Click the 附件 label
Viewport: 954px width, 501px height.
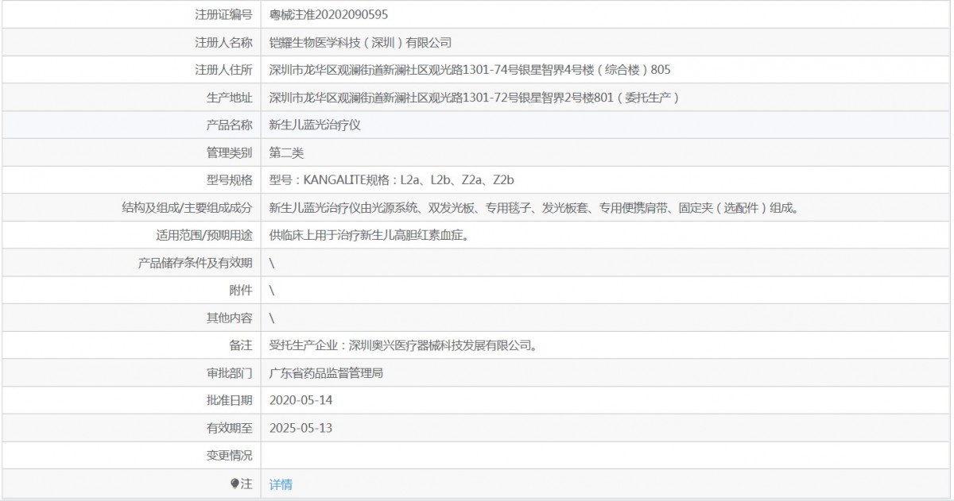(x=241, y=291)
